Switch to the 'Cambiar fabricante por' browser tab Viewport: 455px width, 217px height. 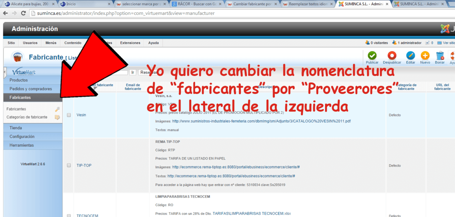click(x=252, y=5)
